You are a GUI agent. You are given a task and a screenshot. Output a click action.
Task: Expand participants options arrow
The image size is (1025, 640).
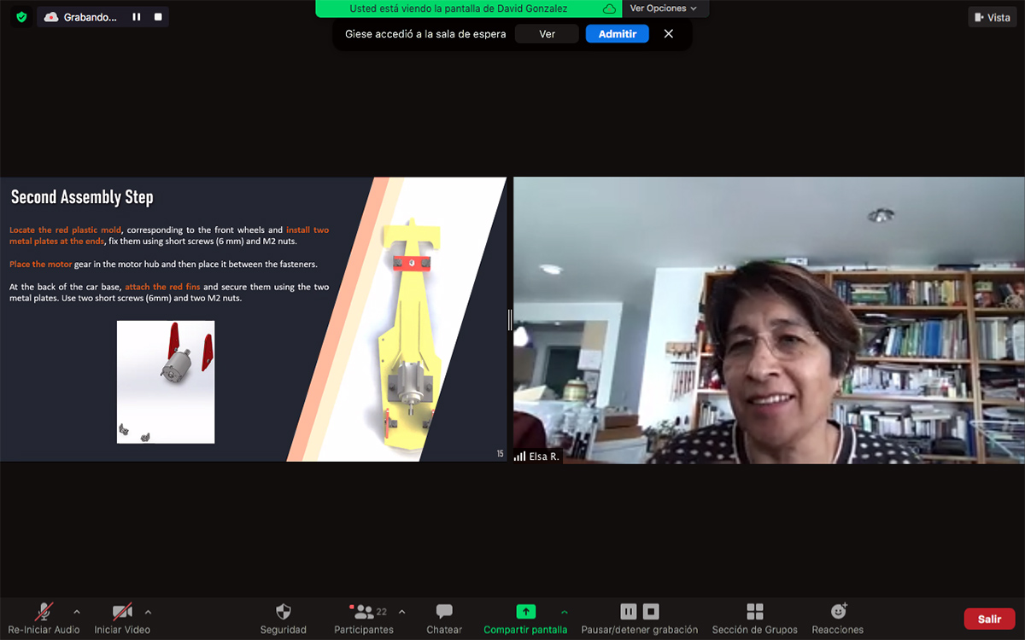tap(402, 612)
